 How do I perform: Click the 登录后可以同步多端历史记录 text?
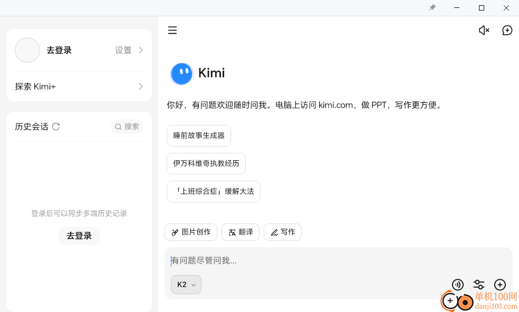79,213
